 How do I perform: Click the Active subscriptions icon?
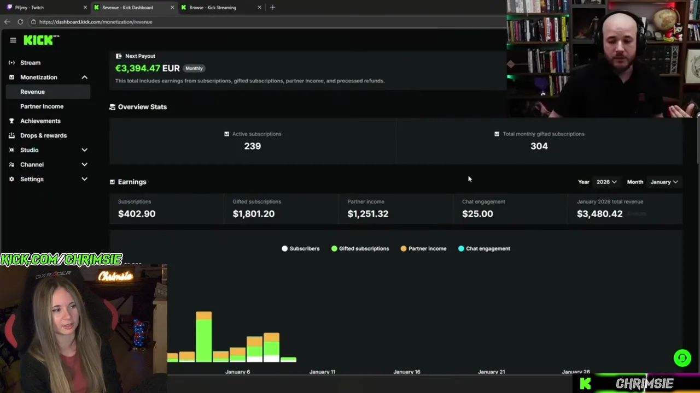click(x=226, y=134)
